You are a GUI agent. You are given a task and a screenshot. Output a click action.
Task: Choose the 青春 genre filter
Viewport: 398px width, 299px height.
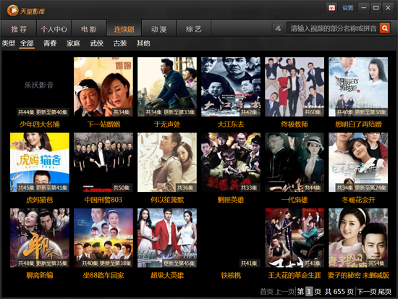(50, 43)
